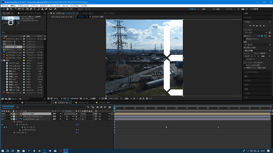
Task: Select the Type (T) tool
Action: click(35, 9)
